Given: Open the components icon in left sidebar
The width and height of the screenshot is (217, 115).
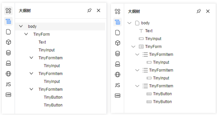Looking at the screenshot, I should point(8,11).
